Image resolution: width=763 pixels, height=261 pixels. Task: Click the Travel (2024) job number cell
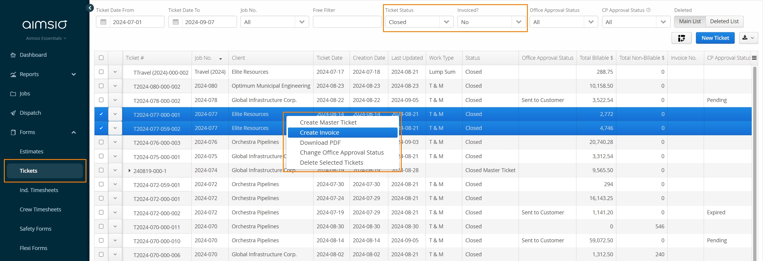[x=210, y=72]
